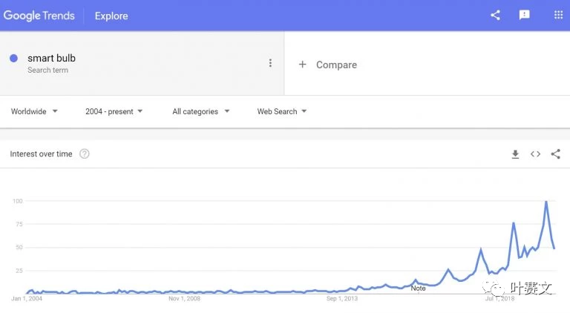Edit the smart bulb search term field
This screenshot has width=570, height=313.
52,59
